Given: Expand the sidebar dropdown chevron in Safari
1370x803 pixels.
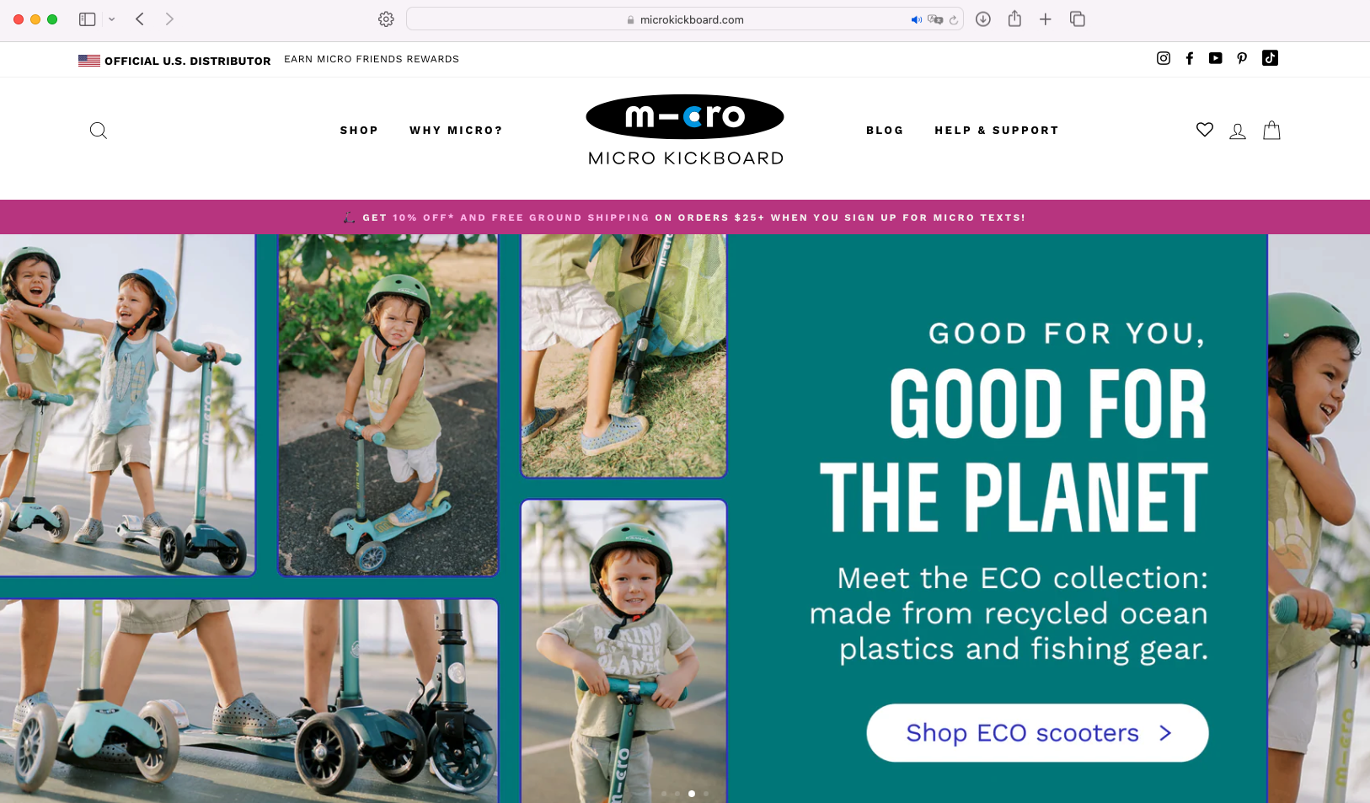Looking at the screenshot, I should (x=111, y=19).
